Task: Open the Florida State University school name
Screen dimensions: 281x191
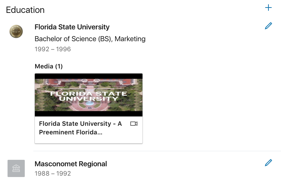Action: 72,27
